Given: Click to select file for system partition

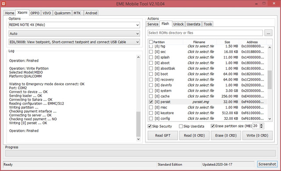Looking at the screenshot, I should pyautogui.click(x=201, y=91).
